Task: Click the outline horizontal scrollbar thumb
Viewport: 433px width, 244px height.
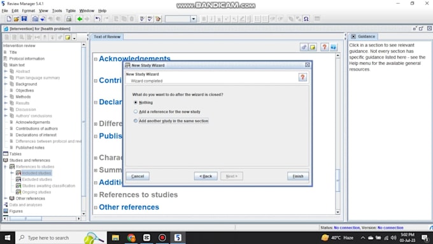Action: pos(25,219)
